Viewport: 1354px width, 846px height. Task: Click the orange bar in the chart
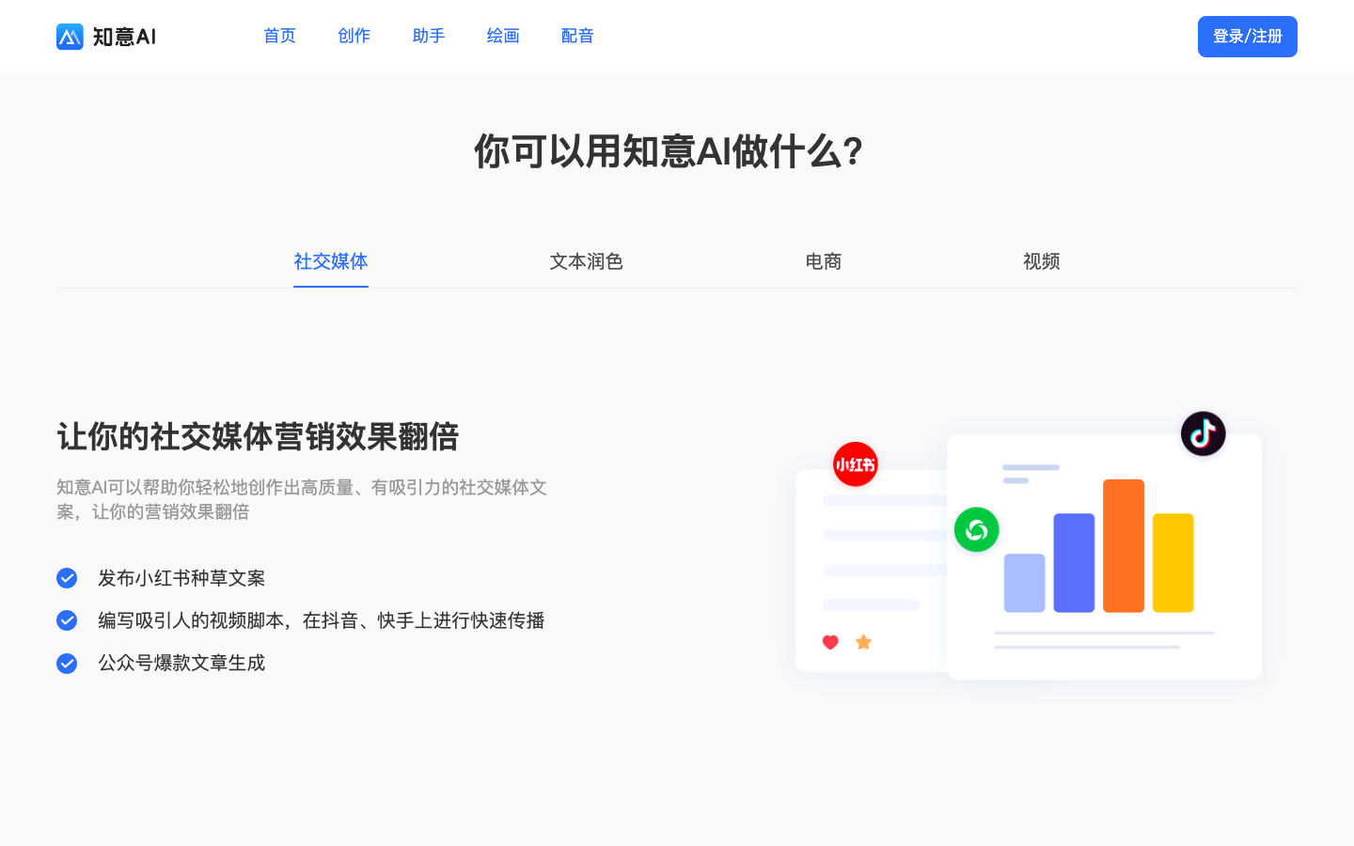(1124, 546)
